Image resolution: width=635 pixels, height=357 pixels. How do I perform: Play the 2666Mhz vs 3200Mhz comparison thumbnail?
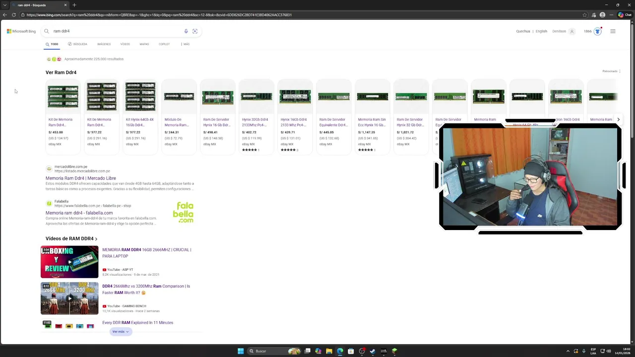(x=69, y=298)
